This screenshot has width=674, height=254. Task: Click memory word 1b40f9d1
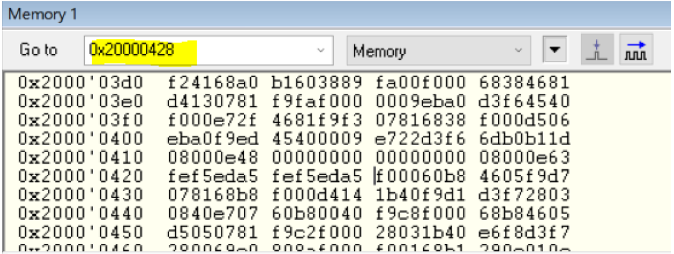pyautogui.click(x=421, y=195)
